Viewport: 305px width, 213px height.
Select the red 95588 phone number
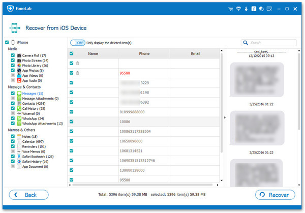pyautogui.click(x=125, y=73)
